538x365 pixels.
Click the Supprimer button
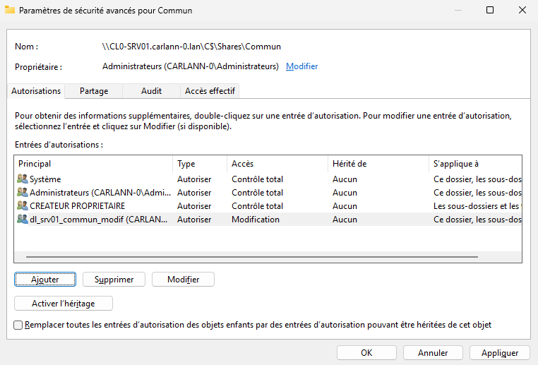[x=114, y=280]
